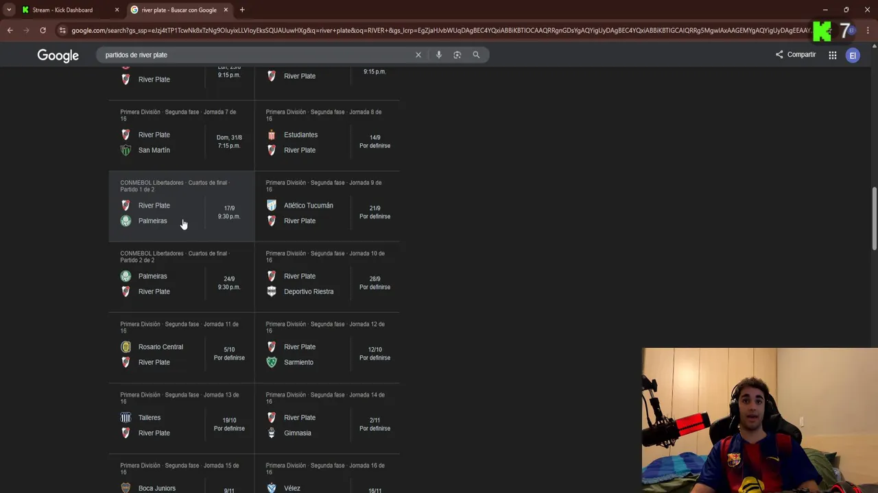Click the Rosario Central crest
The image size is (878, 493).
[x=126, y=347]
